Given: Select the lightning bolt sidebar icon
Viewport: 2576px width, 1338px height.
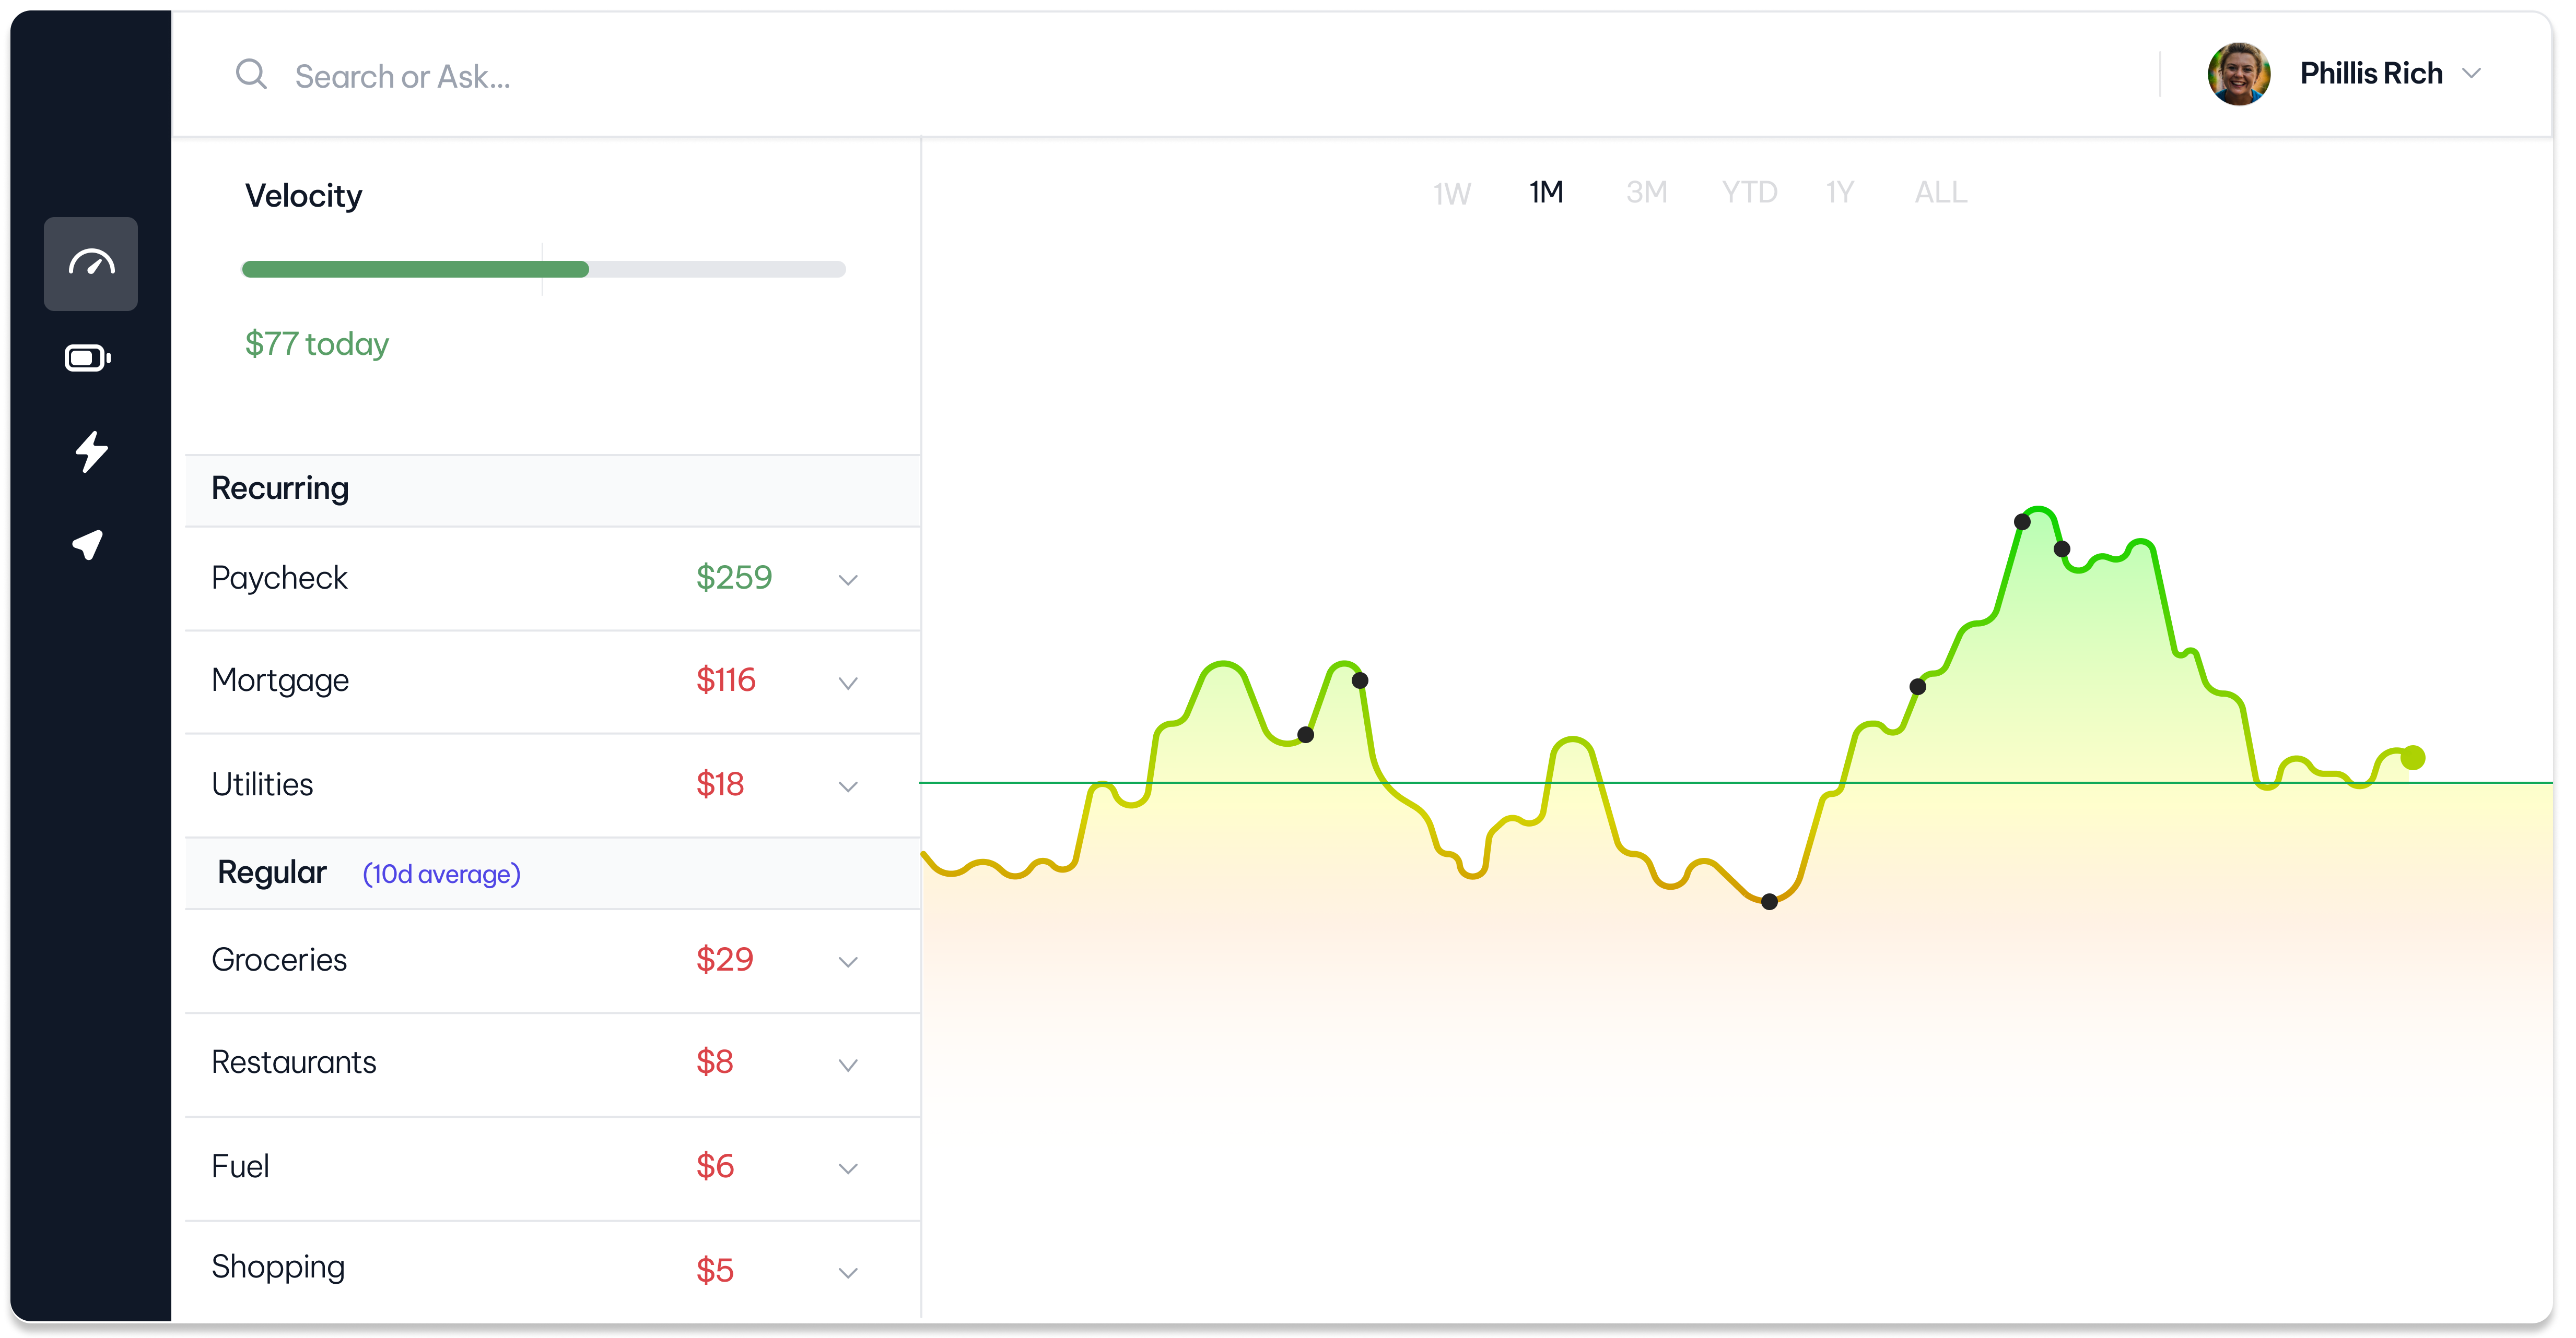Looking at the screenshot, I should (91, 452).
